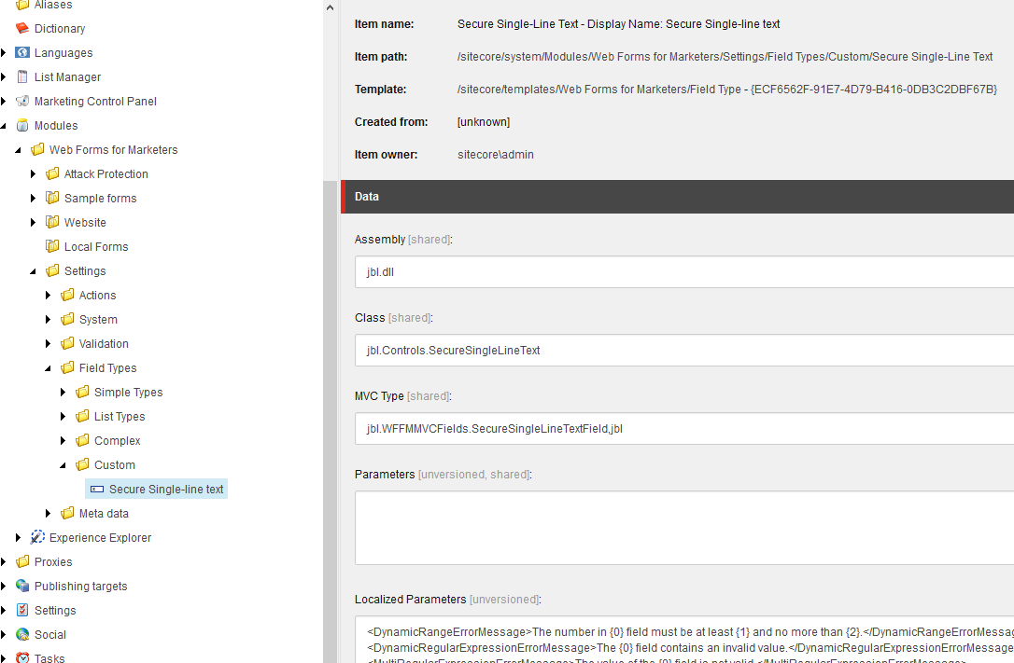Viewport: 1014px width, 663px height.
Task: Click the List Manager icon
Action: coord(22,76)
